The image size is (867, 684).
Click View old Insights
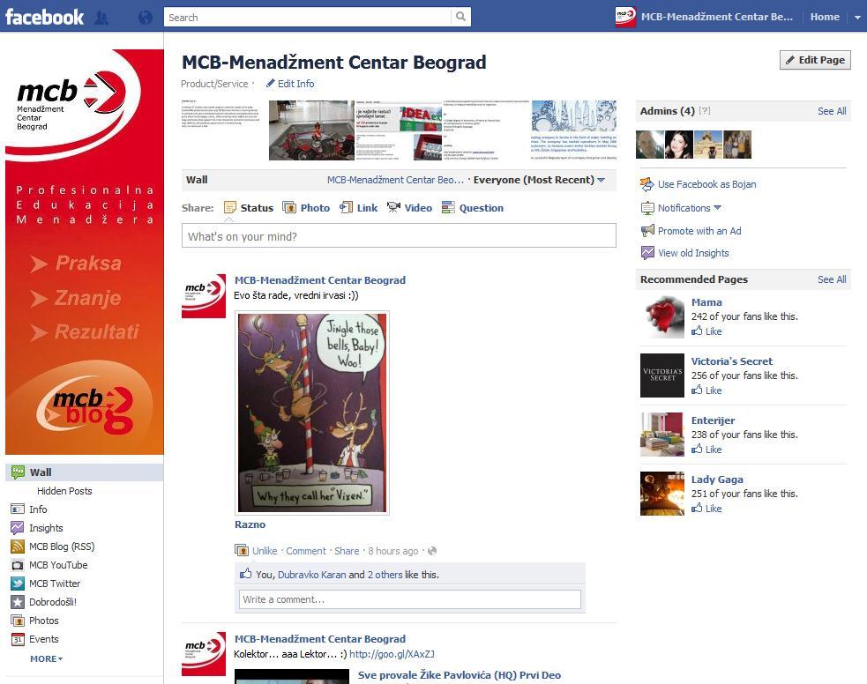(693, 253)
